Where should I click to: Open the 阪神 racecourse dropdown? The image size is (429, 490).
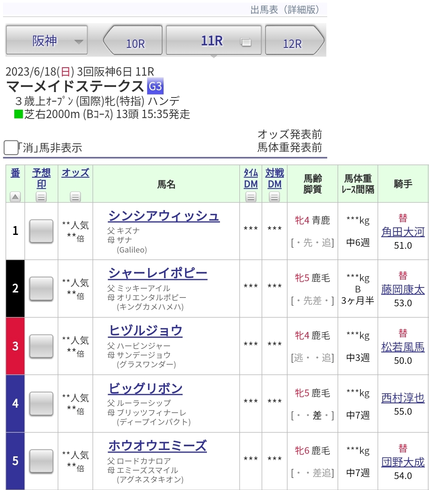[47, 40]
